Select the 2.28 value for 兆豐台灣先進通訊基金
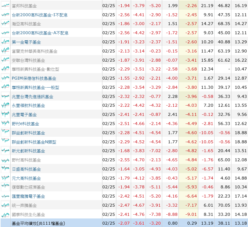Viewport: 248px width, 227px height. [173, 96]
